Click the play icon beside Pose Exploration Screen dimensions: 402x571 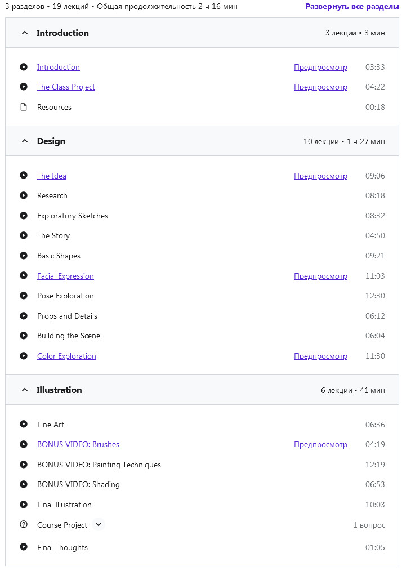tap(24, 296)
